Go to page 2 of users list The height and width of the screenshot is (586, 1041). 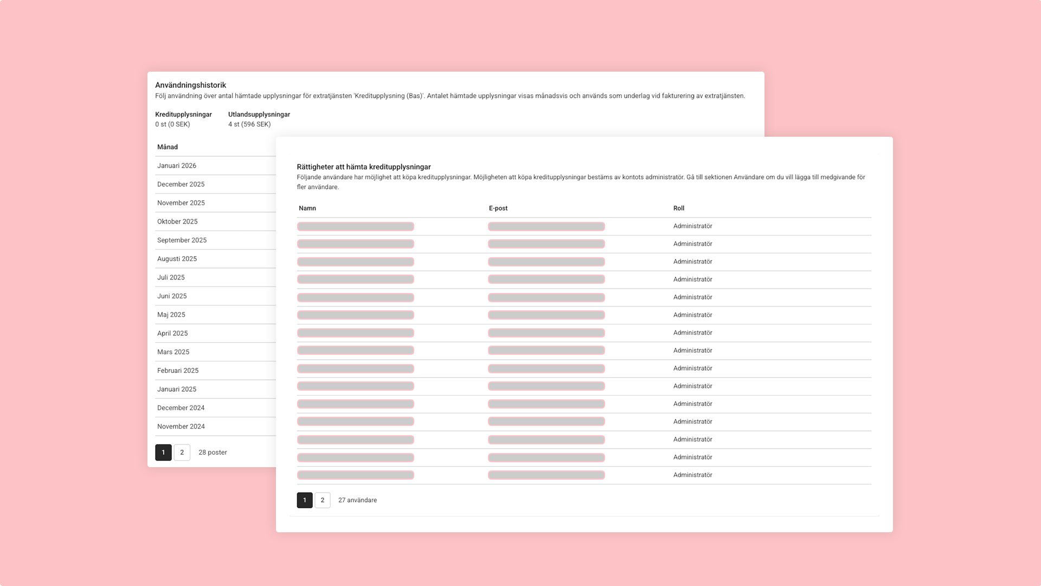pos(322,500)
